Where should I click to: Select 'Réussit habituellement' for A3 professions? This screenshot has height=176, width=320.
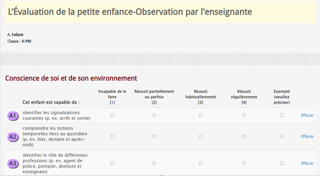[x=200, y=163]
